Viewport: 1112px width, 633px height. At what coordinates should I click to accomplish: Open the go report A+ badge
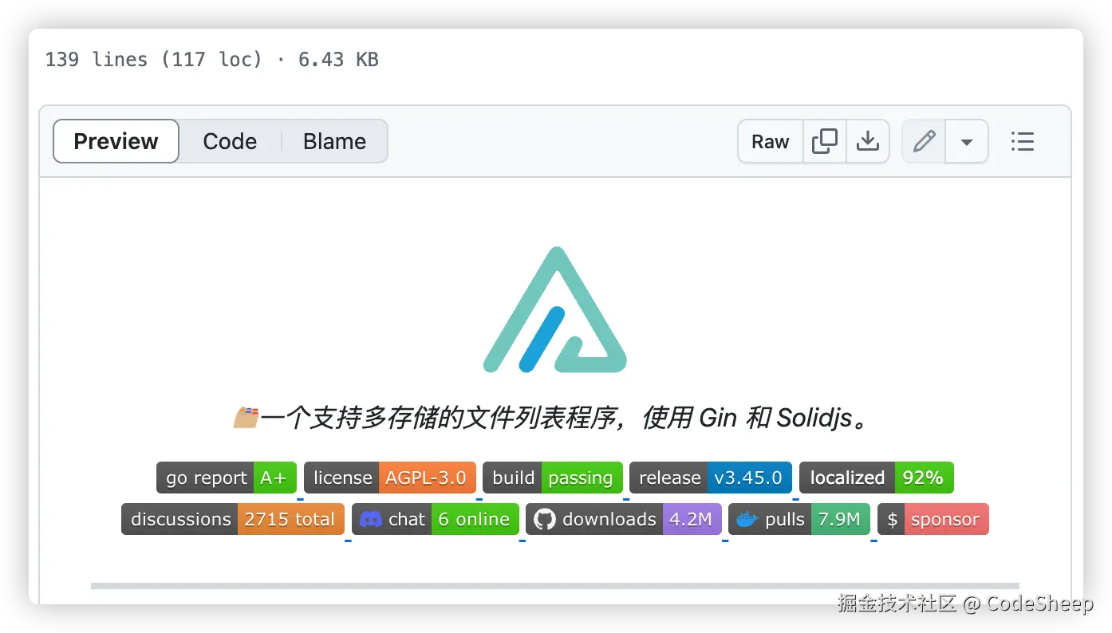(x=227, y=478)
